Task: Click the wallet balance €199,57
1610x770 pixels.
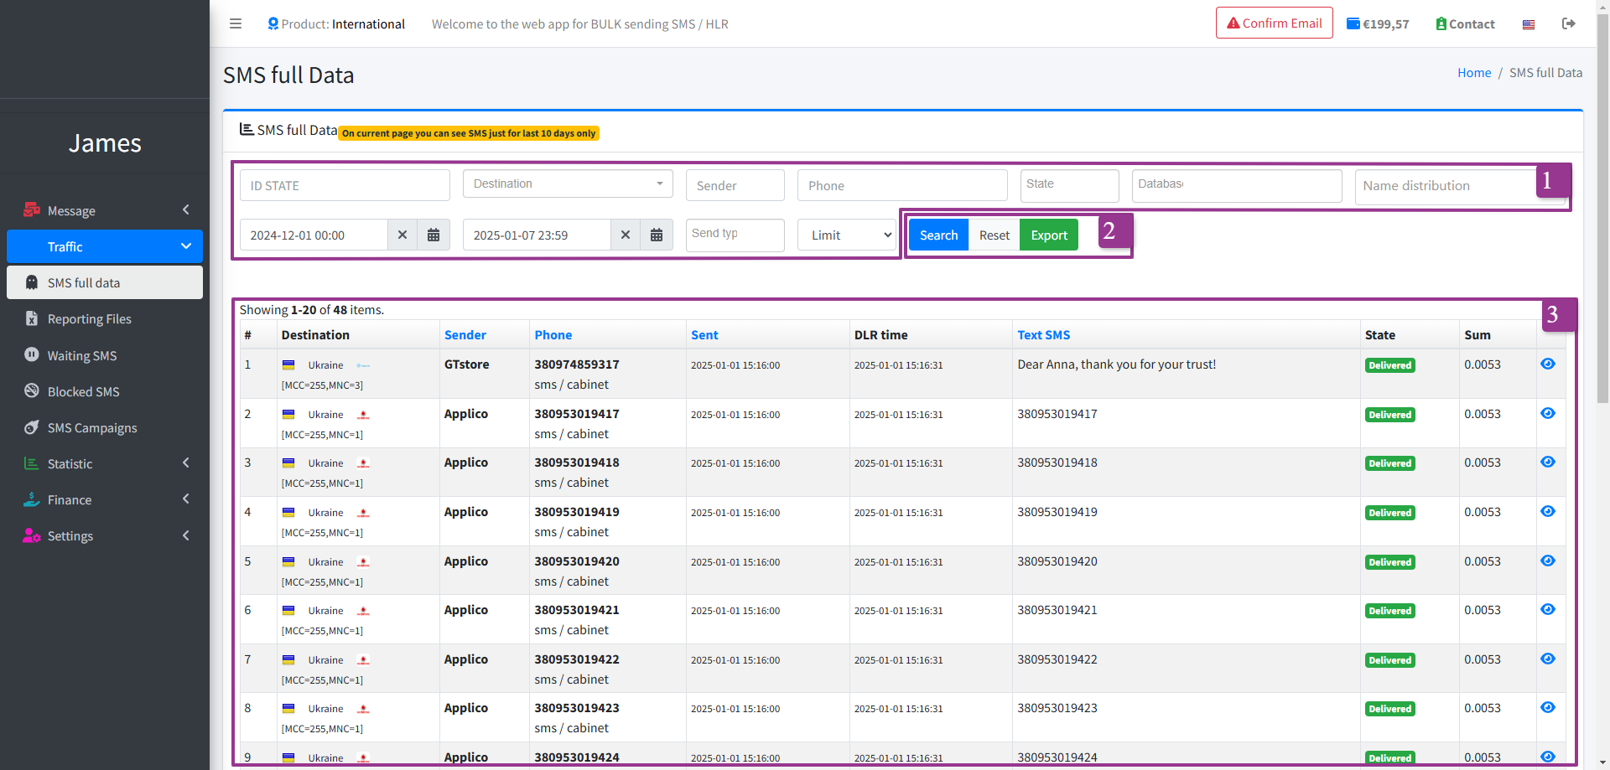Action: click(x=1378, y=24)
